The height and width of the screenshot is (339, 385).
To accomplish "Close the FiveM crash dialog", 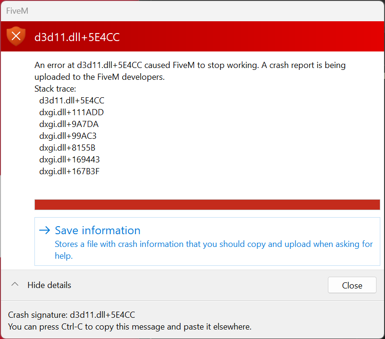I will (x=352, y=285).
